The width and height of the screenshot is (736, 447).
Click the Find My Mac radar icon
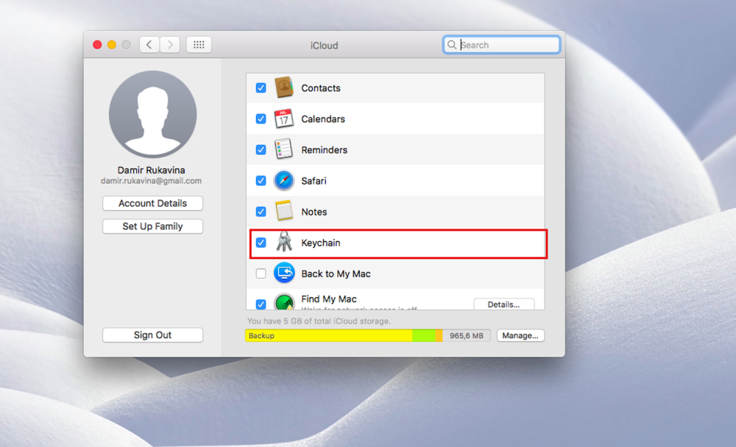pos(284,301)
